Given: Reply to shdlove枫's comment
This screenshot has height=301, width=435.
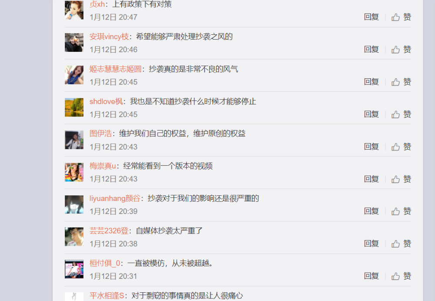Looking at the screenshot, I should pos(371,114).
